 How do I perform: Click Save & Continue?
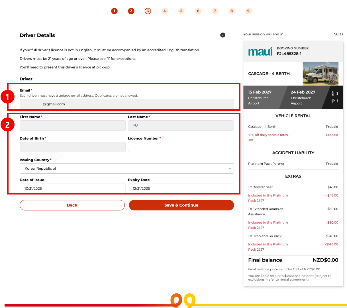[x=181, y=205]
